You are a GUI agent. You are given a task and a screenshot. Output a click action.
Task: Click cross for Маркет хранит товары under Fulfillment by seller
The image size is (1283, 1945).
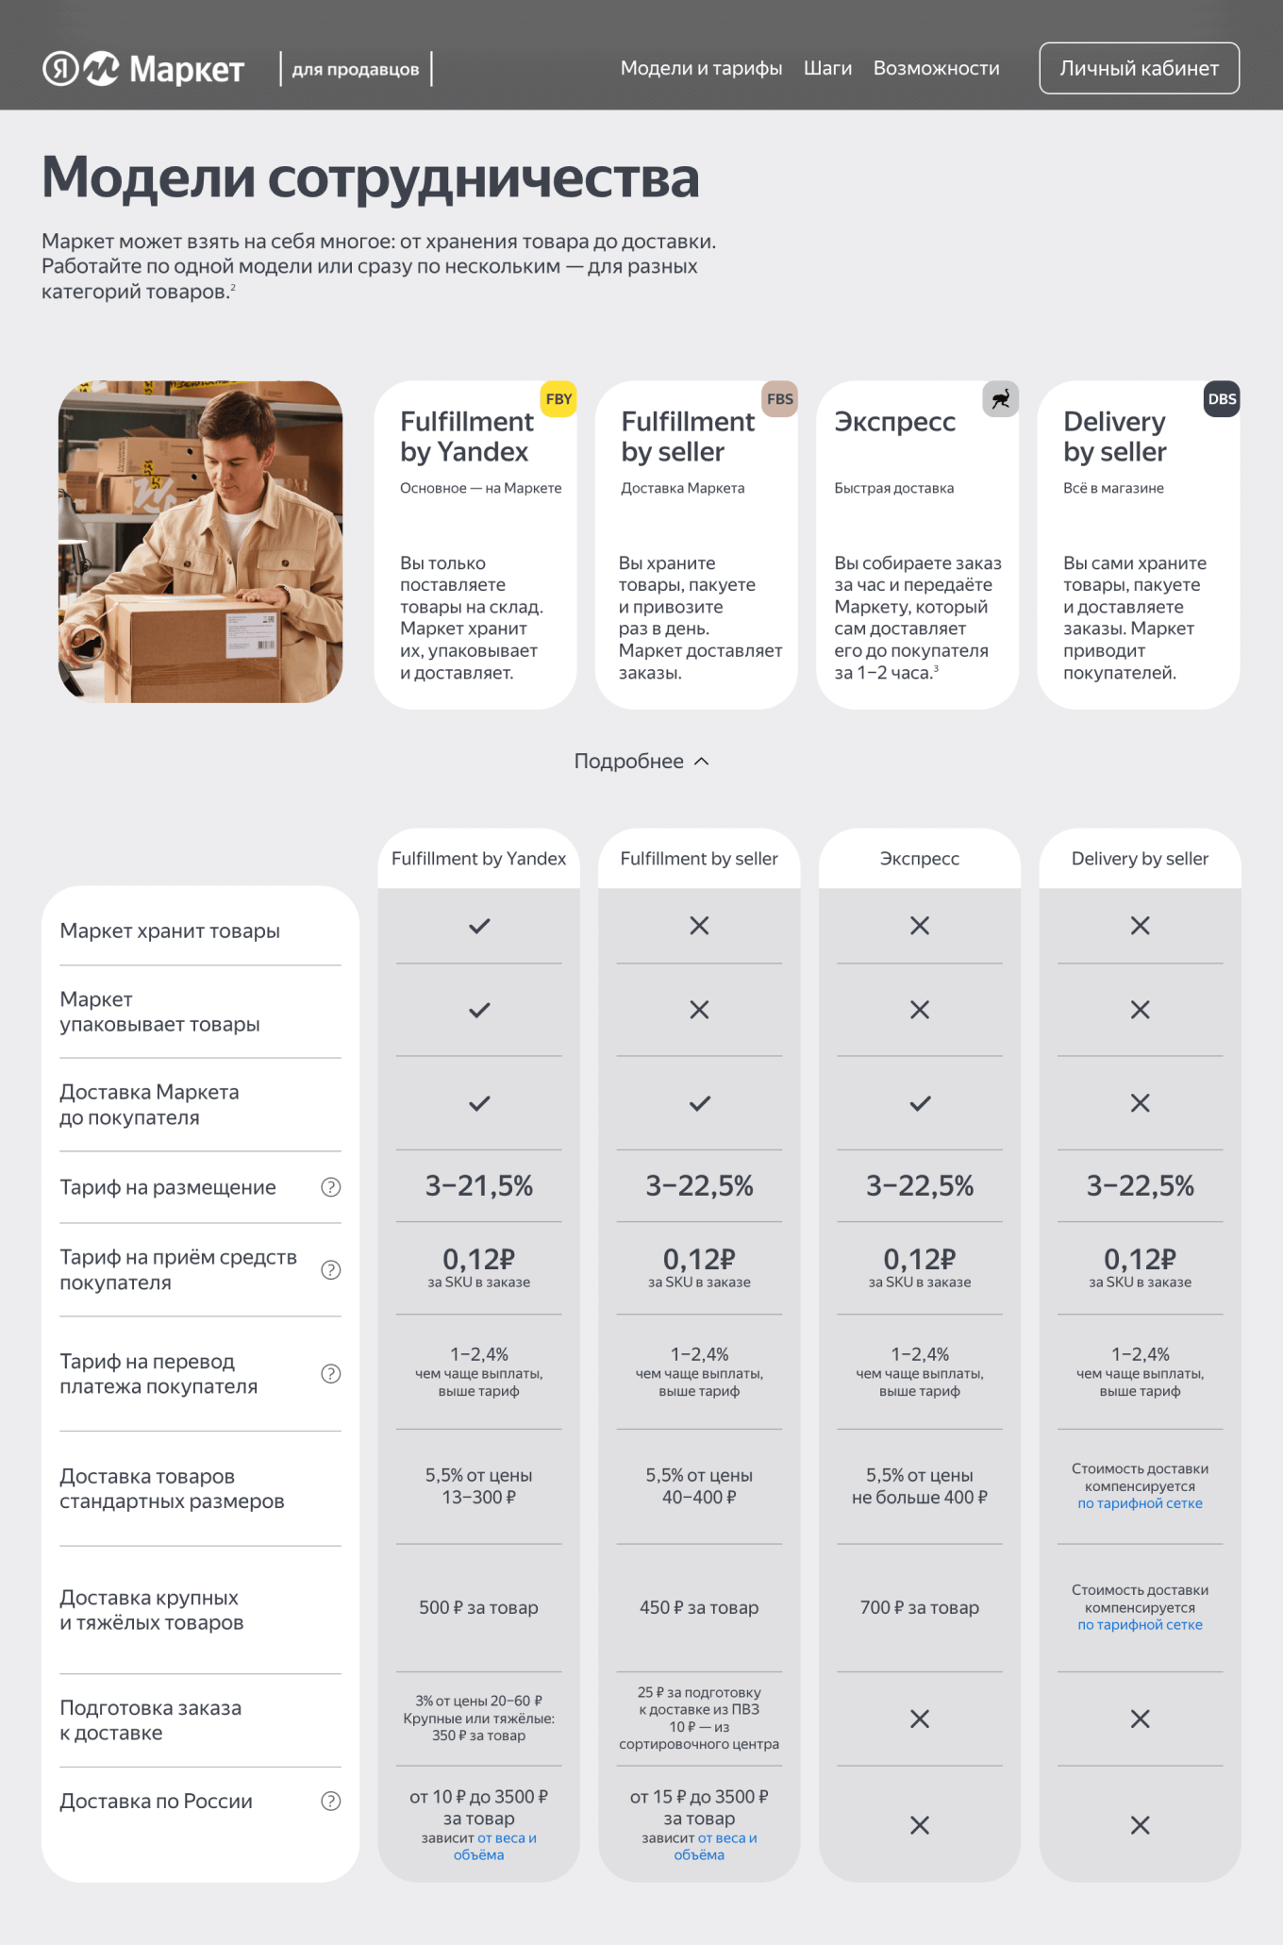click(699, 926)
